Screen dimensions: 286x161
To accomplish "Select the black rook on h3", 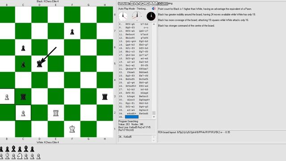I will point(105,97).
